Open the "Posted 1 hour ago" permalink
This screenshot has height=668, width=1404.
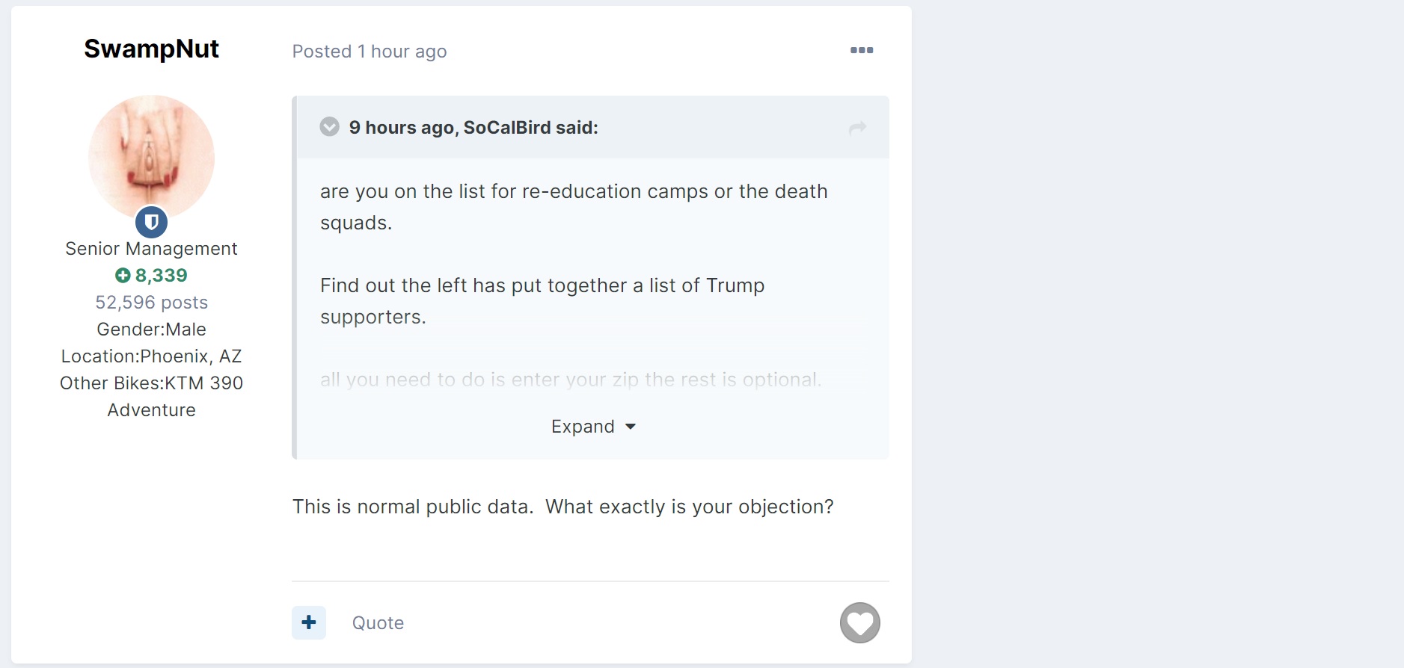coord(370,52)
